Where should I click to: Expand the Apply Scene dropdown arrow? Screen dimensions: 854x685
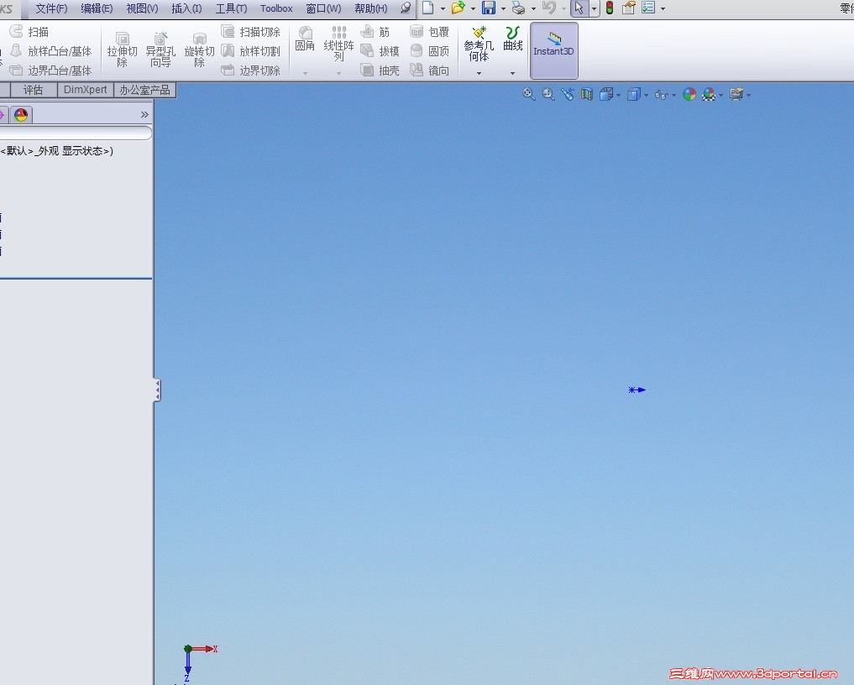(x=720, y=96)
